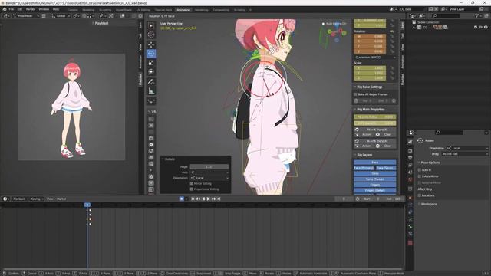Select the Scale tool

pos(151,63)
